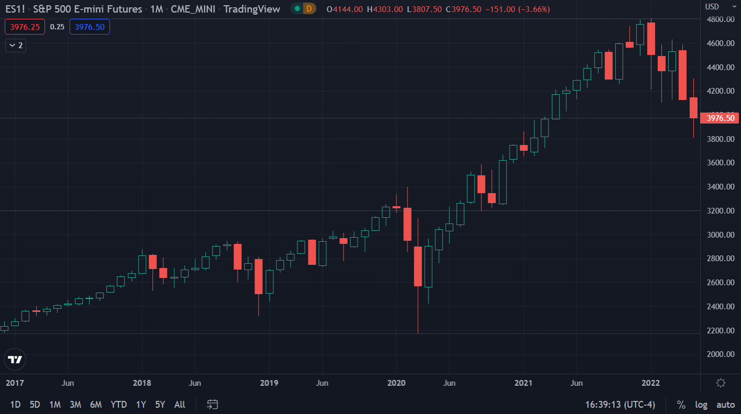The height and width of the screenshot is (414, 741).
Task: Select the 5D time range
Action: point(35,405)
